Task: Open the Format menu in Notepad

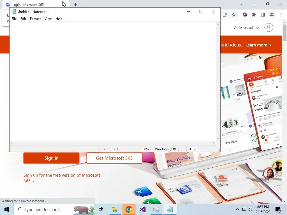Action: 35,19
